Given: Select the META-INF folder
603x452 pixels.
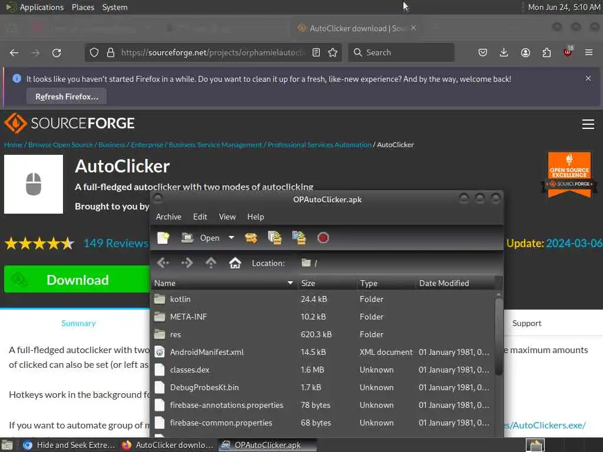Looking at the screenshot, I should pyautogui.click(x=322, y=317).
